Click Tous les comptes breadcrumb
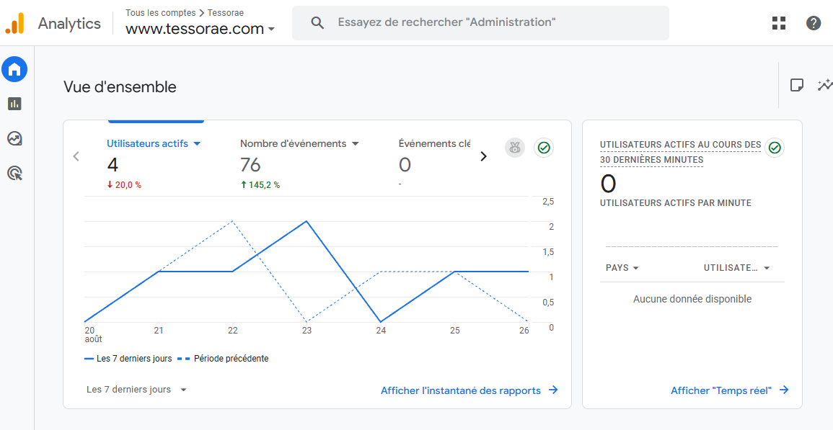This screenshot has height=430, width=833. [160, 13]
